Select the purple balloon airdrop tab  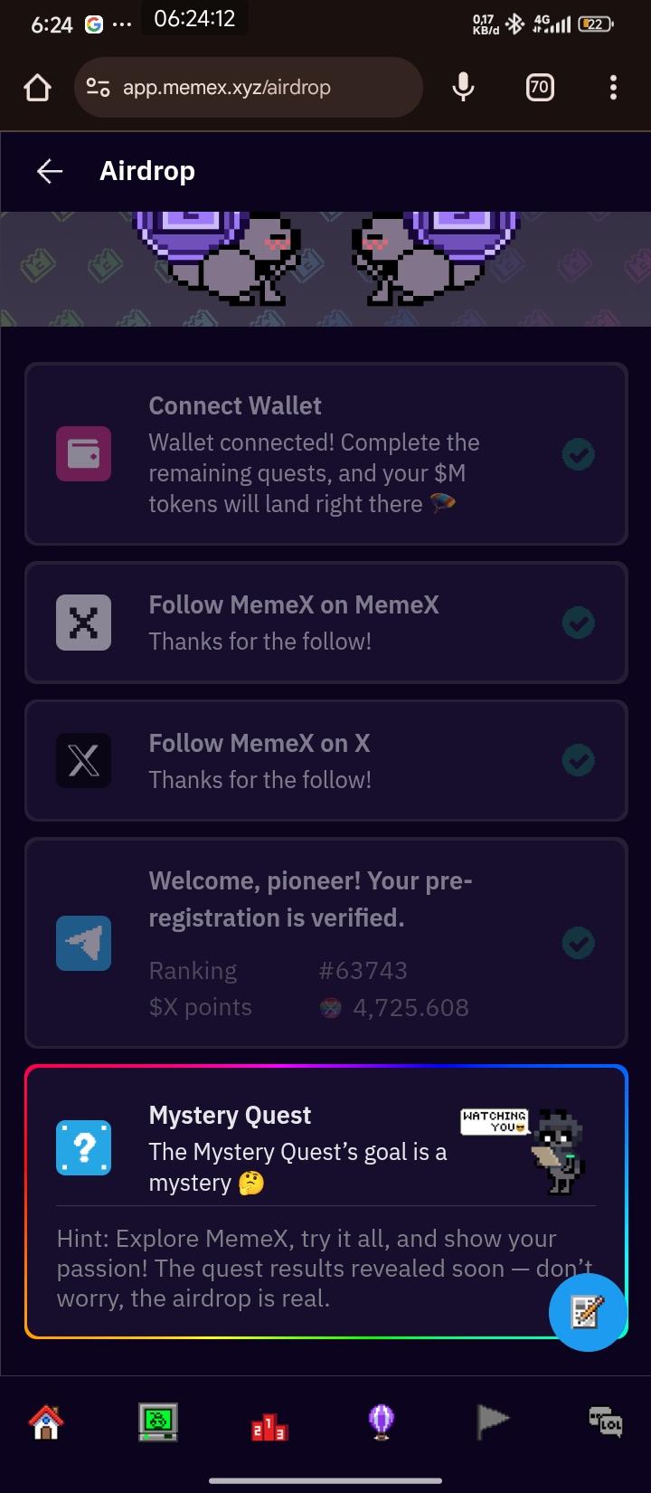[382, 1421]
